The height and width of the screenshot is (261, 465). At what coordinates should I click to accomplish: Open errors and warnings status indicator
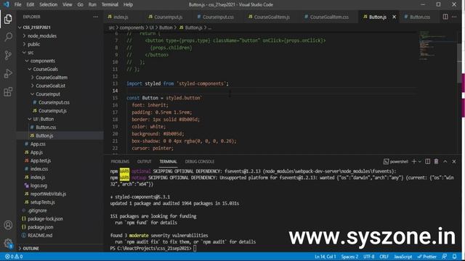pyautogui.click(x=14, y=257)
